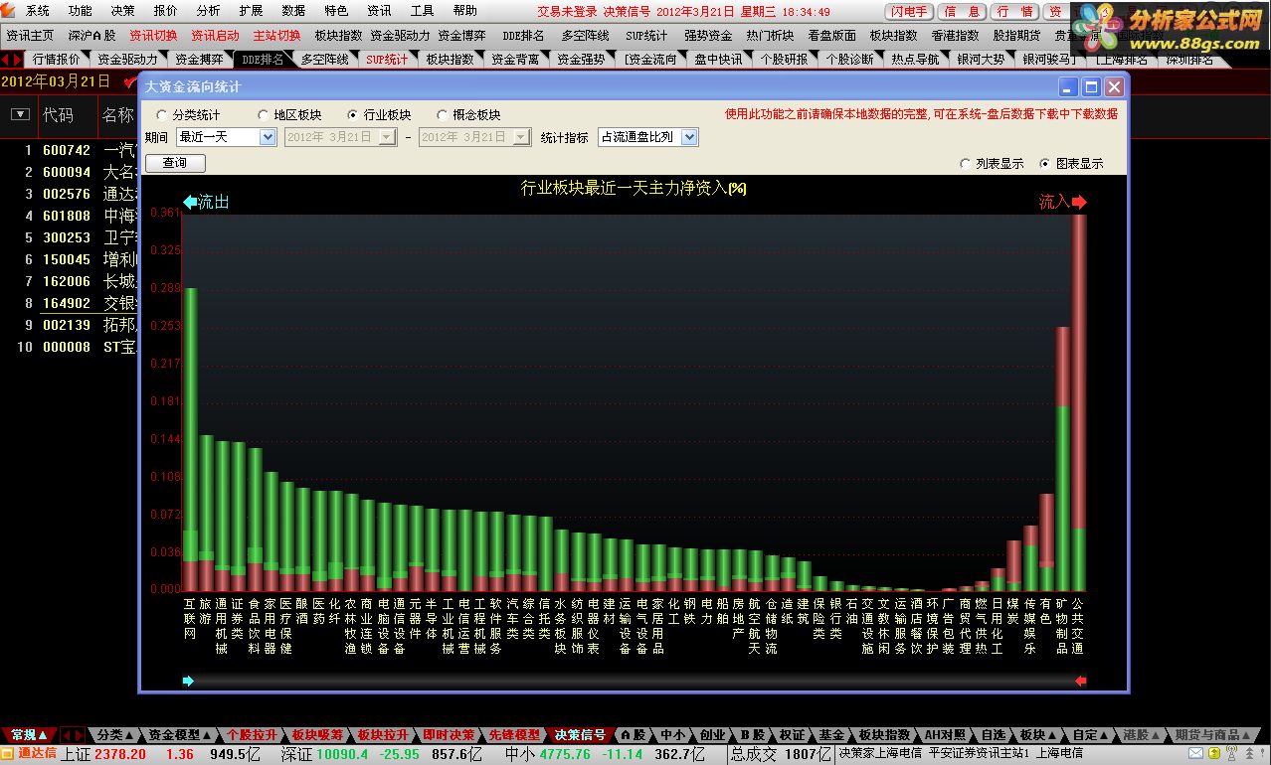Click the 代码 column header
The image size is (1271, 765).
(58, 115)
